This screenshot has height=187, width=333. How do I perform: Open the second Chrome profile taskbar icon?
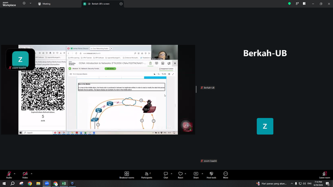click(55, 183)
